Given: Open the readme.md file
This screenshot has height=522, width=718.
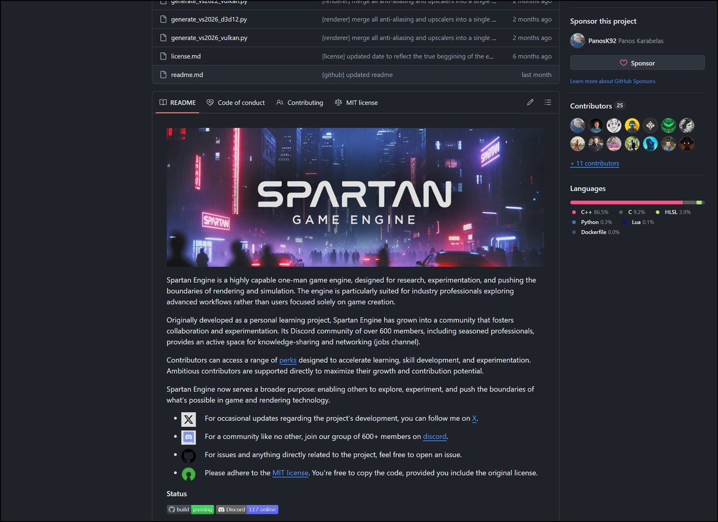Looking at the screenshot, I should coord(187,75).
